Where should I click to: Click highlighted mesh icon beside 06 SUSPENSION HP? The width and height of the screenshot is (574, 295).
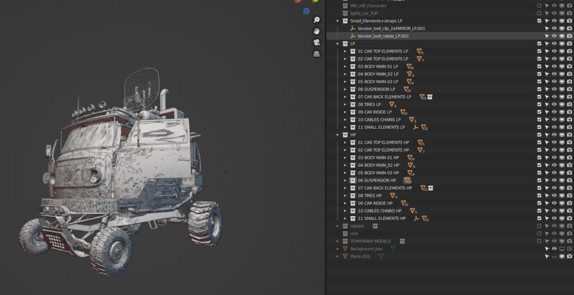pyautogui.click(x=407, y=180)
